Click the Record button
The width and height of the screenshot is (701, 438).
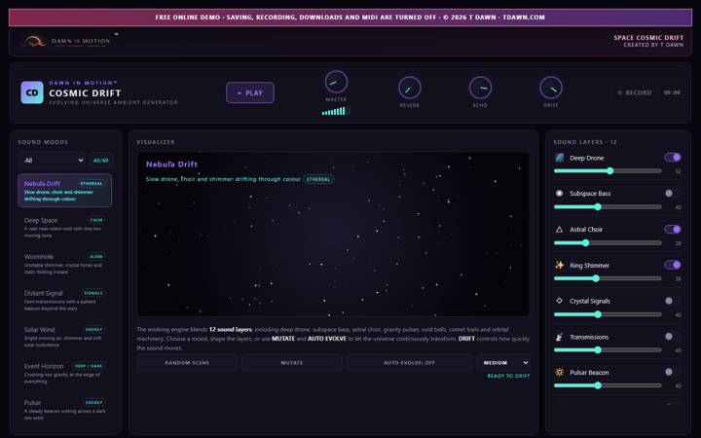click(635, 92)
